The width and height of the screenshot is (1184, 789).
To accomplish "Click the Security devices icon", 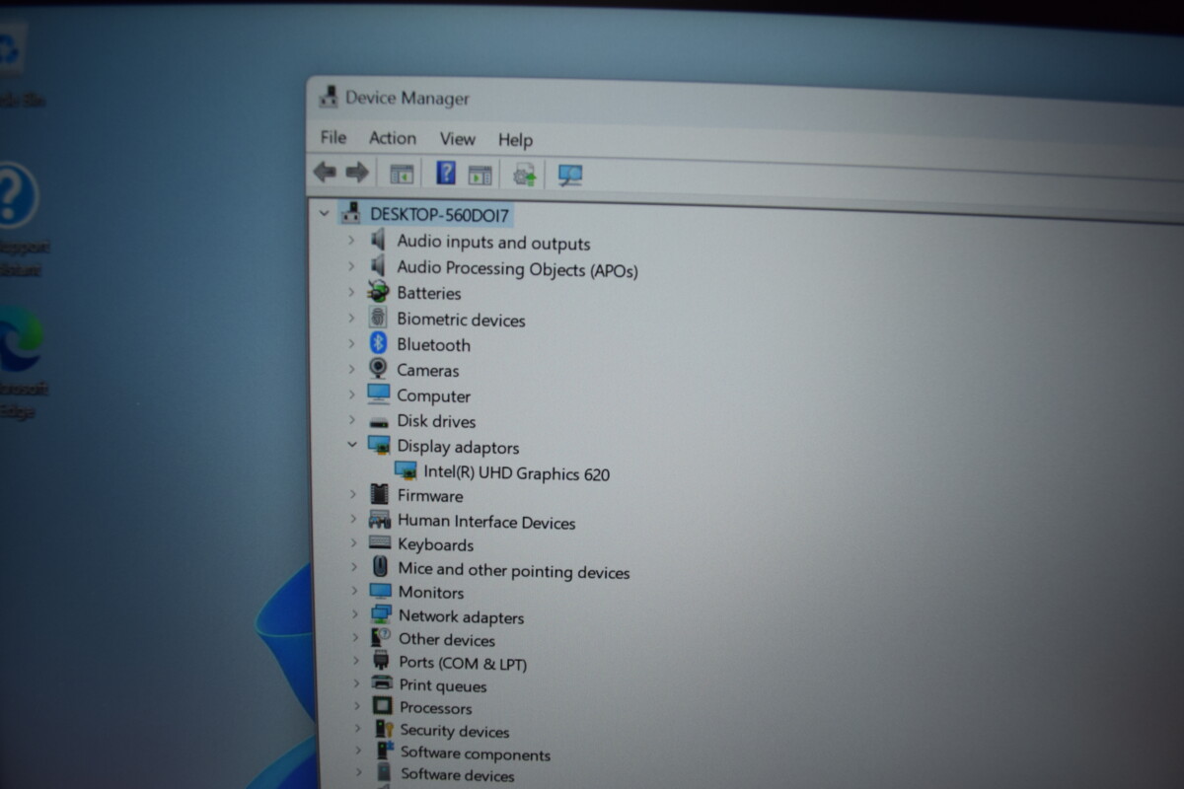I will point(384,730).
